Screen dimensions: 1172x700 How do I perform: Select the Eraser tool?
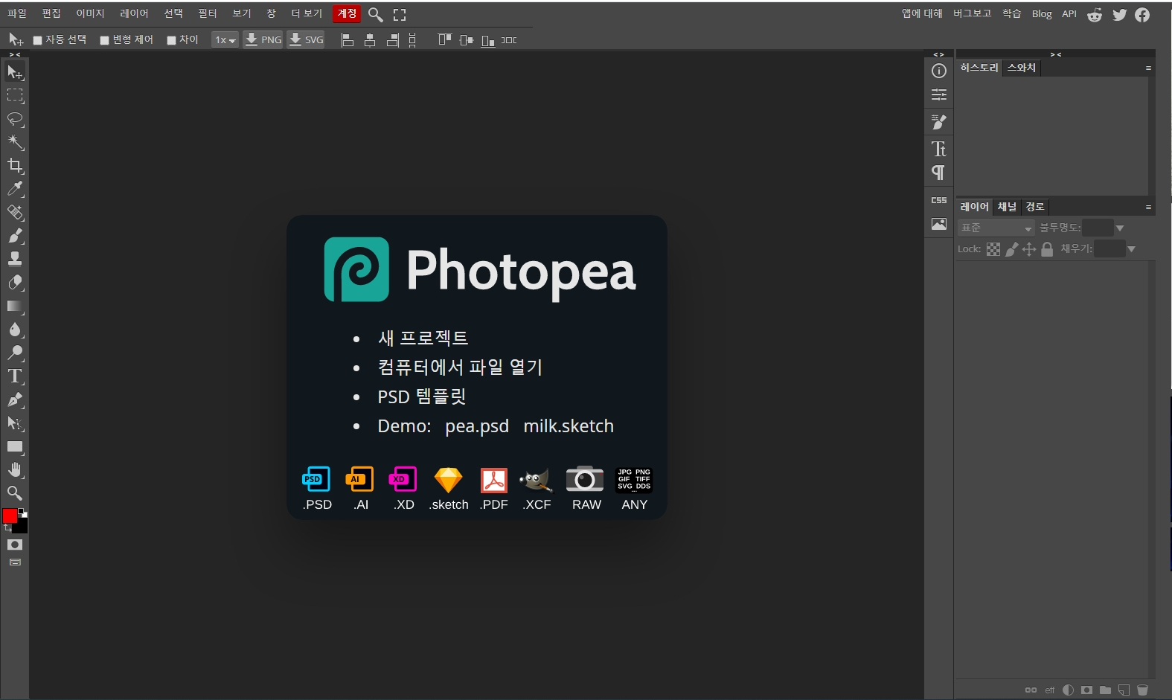[15, 283]
